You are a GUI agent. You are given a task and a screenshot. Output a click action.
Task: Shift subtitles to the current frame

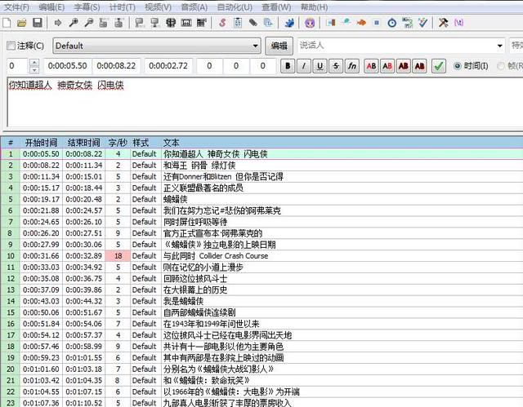coord(202,23)
